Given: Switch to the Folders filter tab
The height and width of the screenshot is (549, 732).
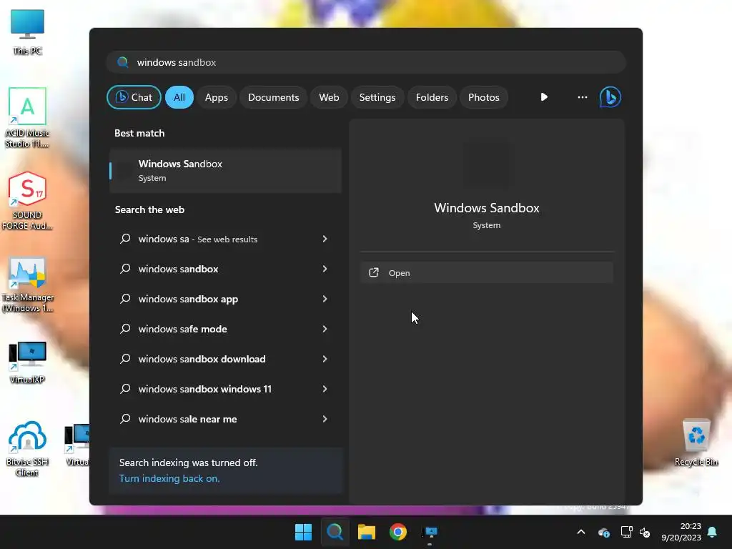Looking at the screenshot, I should (432, 97).
